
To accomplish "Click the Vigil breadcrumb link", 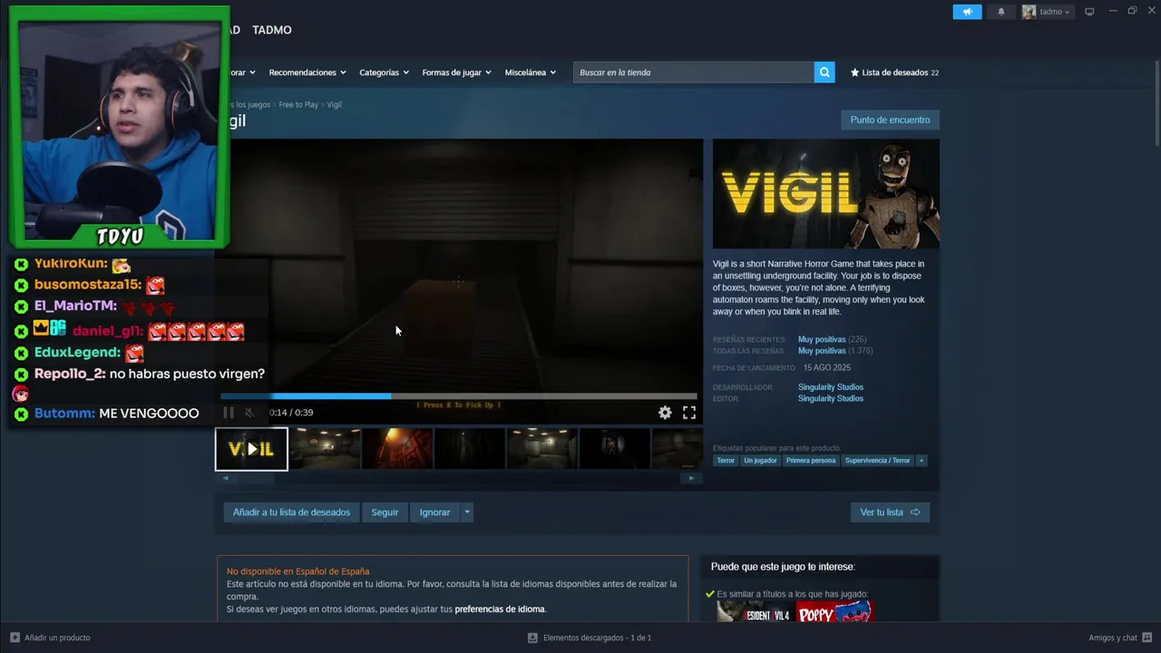I will [334, 104].
